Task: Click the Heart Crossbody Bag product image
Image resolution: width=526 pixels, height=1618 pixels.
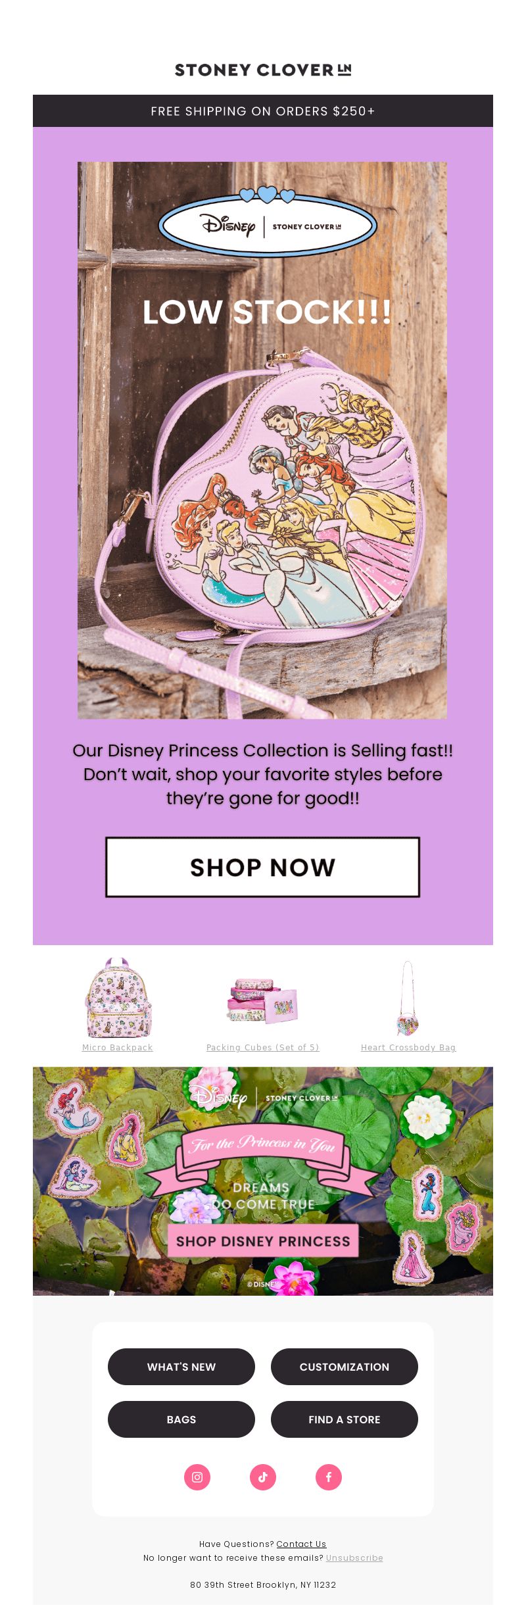Action: click(408, 998)
